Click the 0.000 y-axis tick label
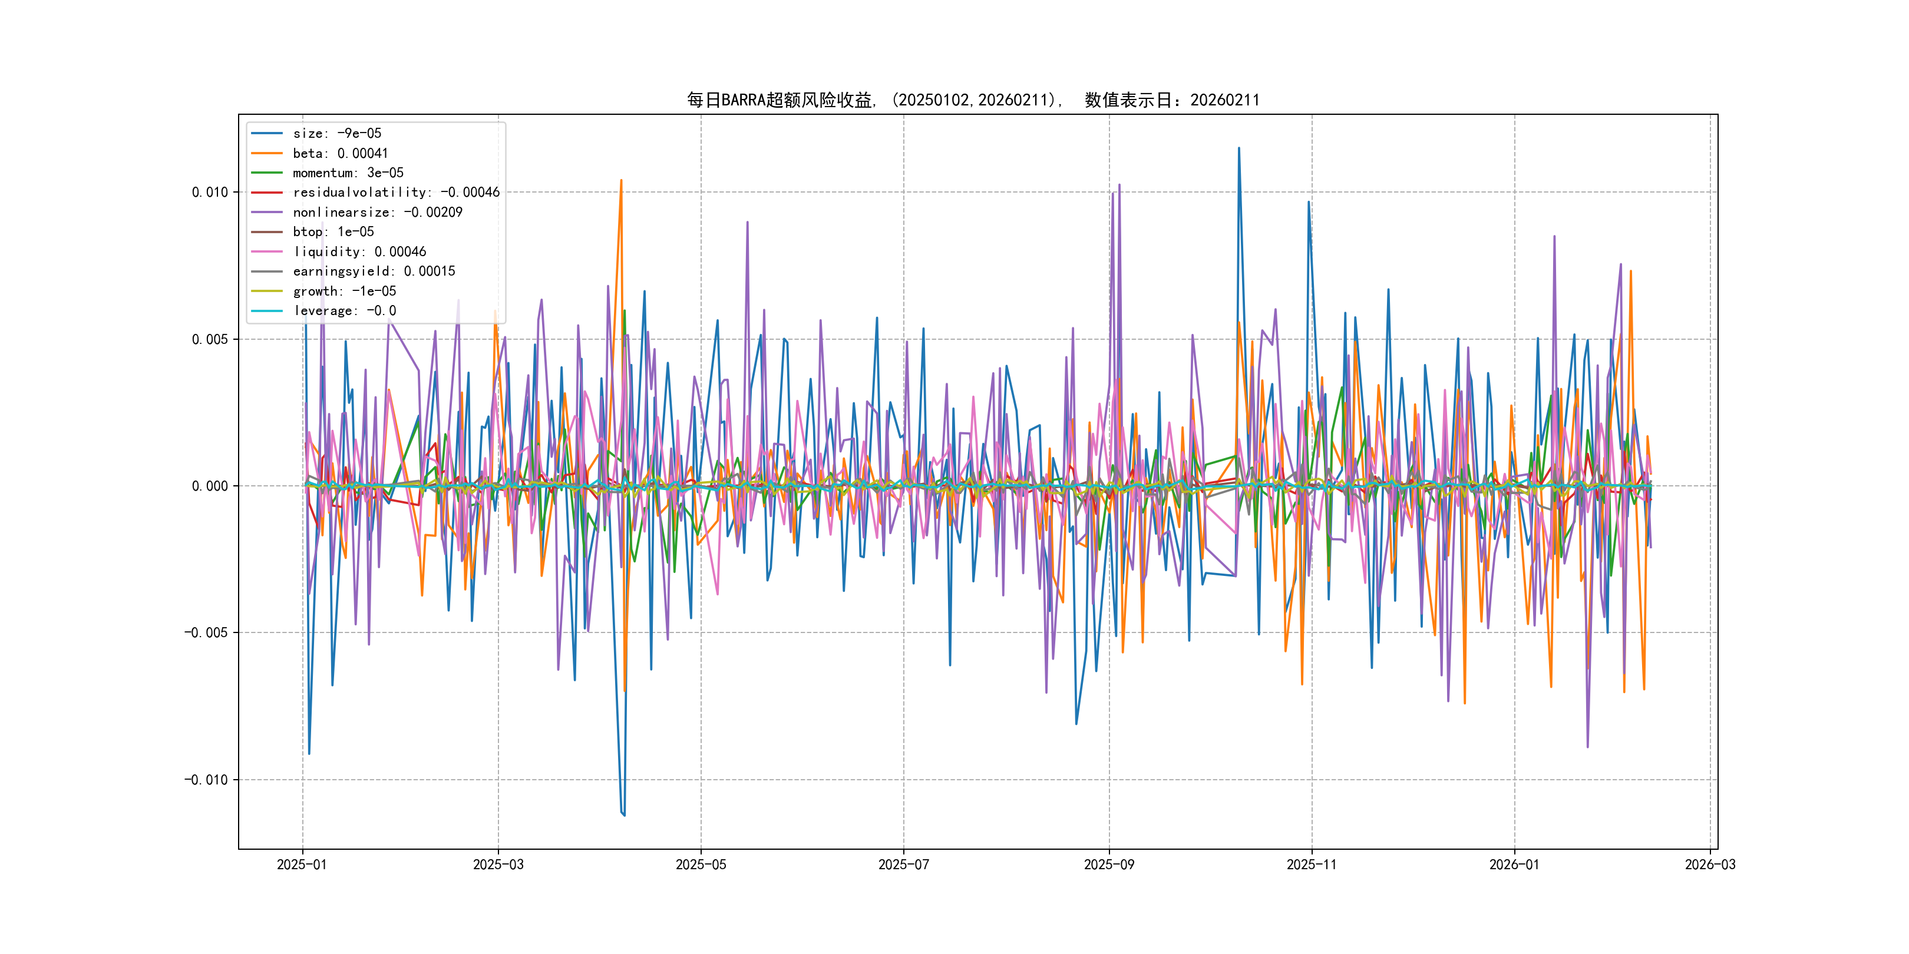The width and height of the screenshot is (1909, 954). click(x=210, y=486)
